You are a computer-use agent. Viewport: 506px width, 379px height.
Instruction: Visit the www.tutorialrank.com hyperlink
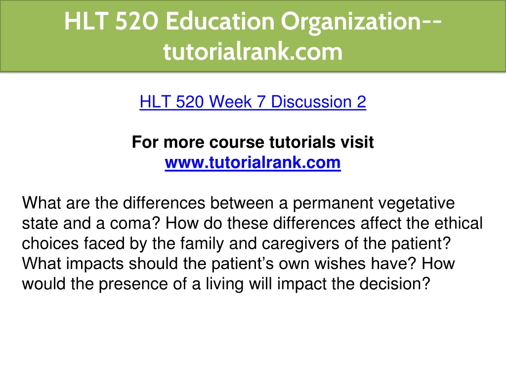coord(253,162)
